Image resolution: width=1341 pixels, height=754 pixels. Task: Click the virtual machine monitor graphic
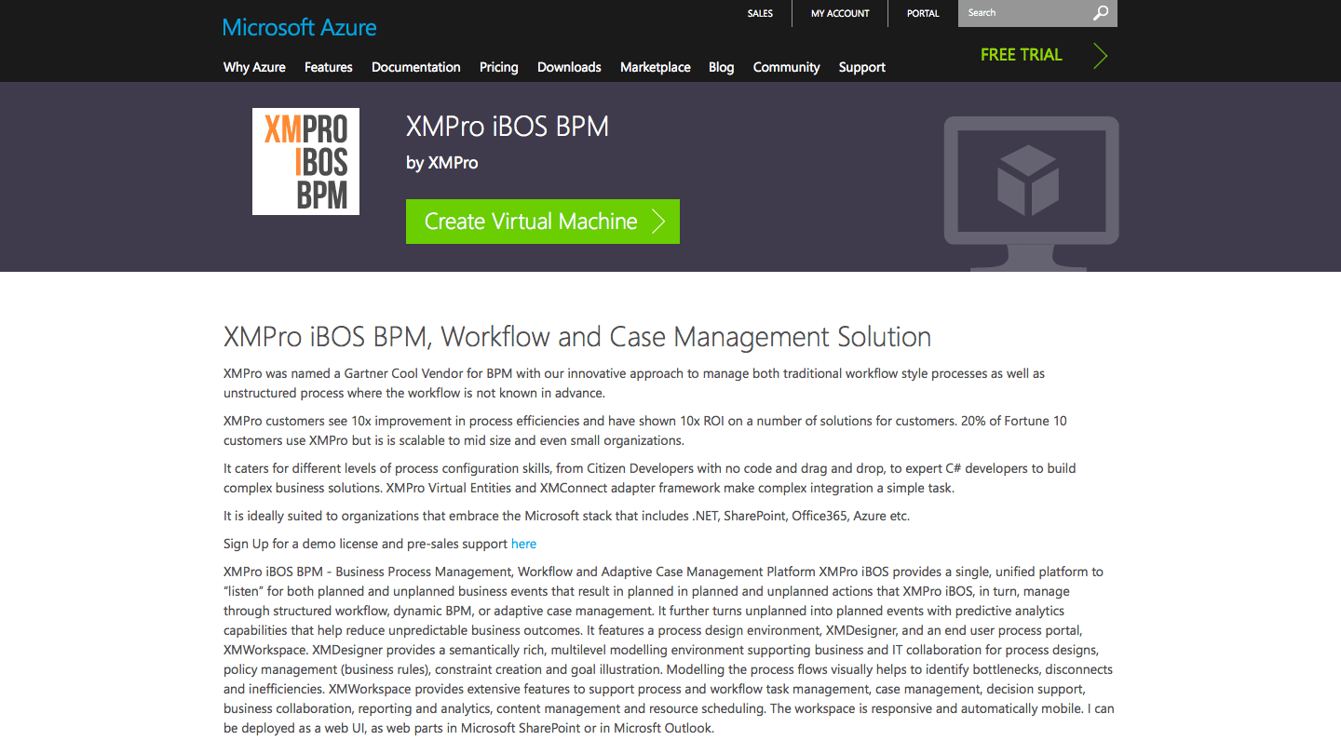tap(1031, 193)
